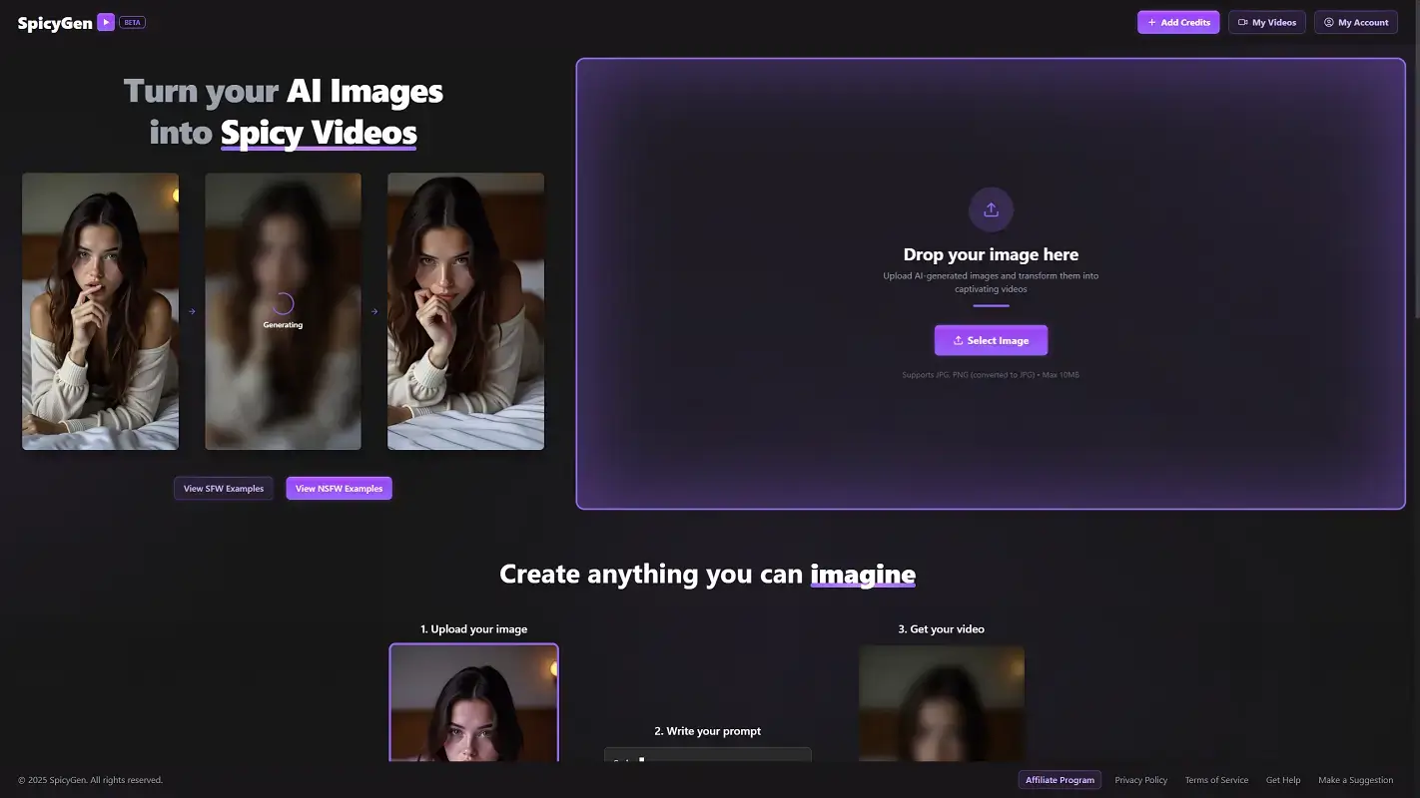
Task: Click Make a Suggestion in footer
Action: tap(1355, 780)
